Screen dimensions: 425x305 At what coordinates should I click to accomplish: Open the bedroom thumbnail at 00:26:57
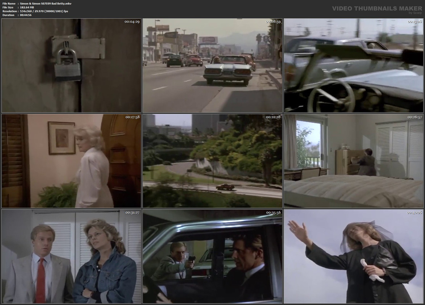point(353,161)
